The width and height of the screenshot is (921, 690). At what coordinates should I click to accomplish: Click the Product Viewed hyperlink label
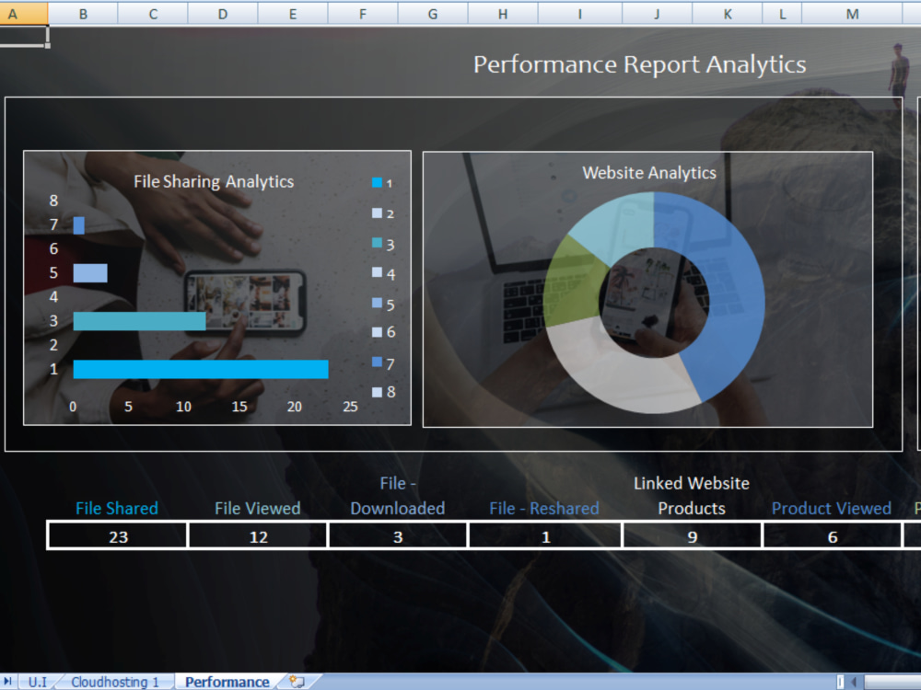pos(832,508)
